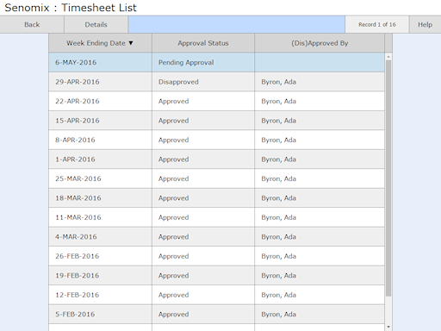
Task: Sort by Week Ending Date arrow
Action: [x=131, y=43]
